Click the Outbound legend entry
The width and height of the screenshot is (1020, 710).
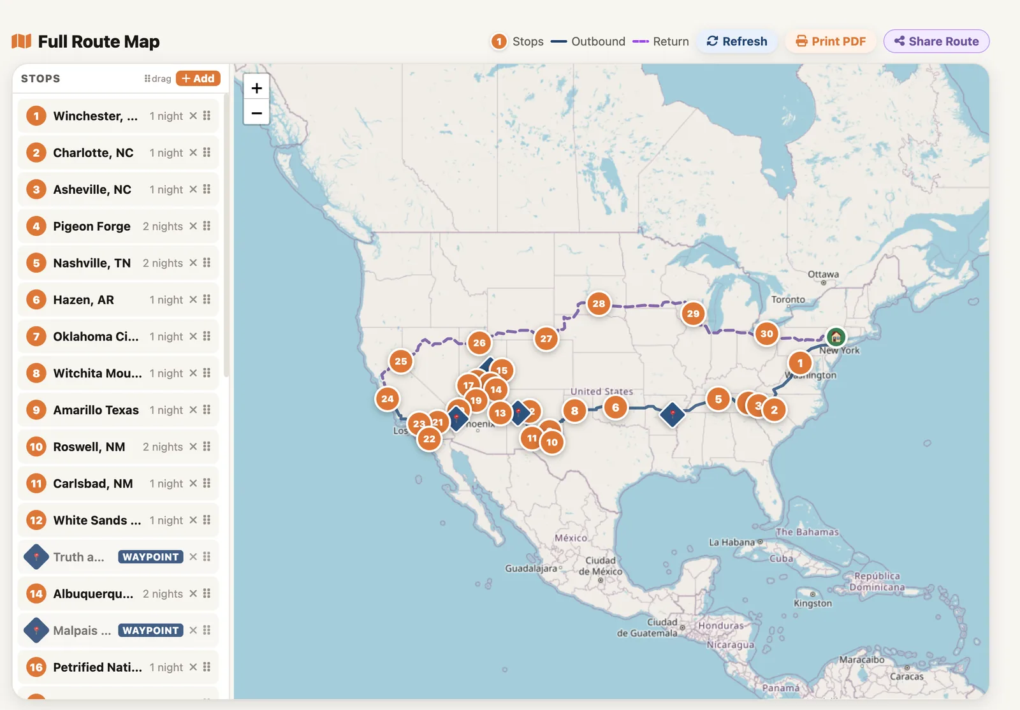coord(588,41)
